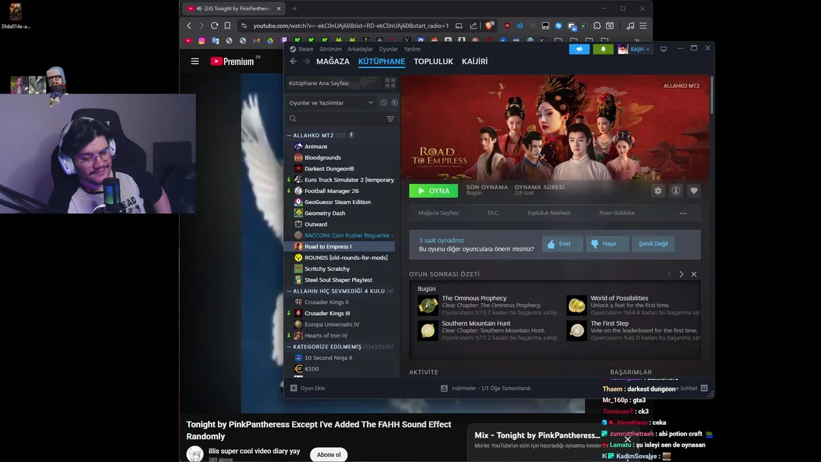
Task: Bookmark the current page in browser
Action: (227, 26)
